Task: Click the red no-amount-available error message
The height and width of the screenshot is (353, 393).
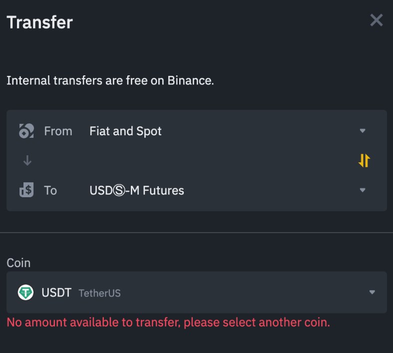Action: 168,323
